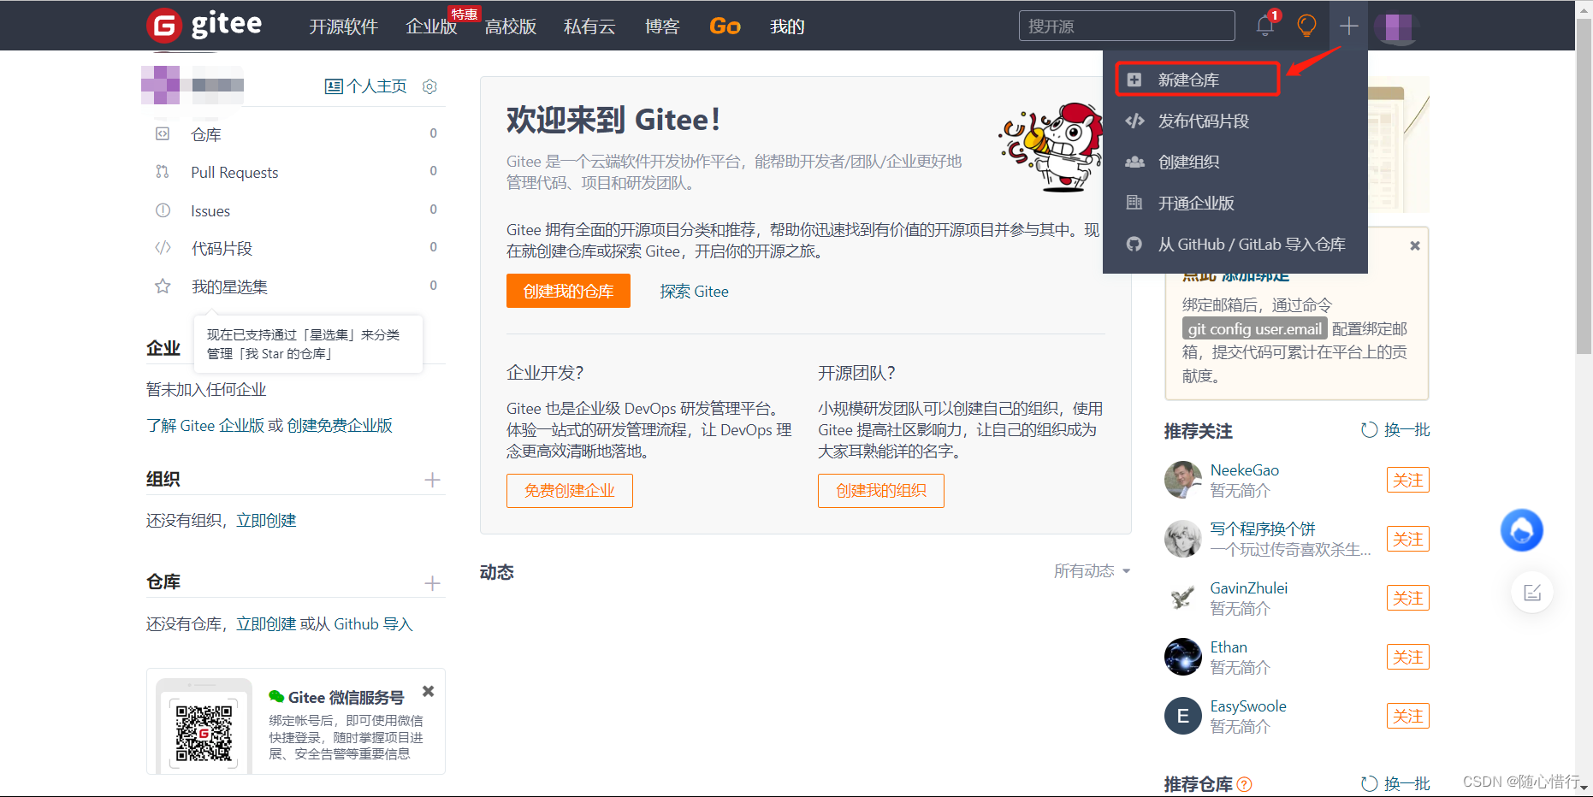Open the 个人主页 link

coord(376,86)
